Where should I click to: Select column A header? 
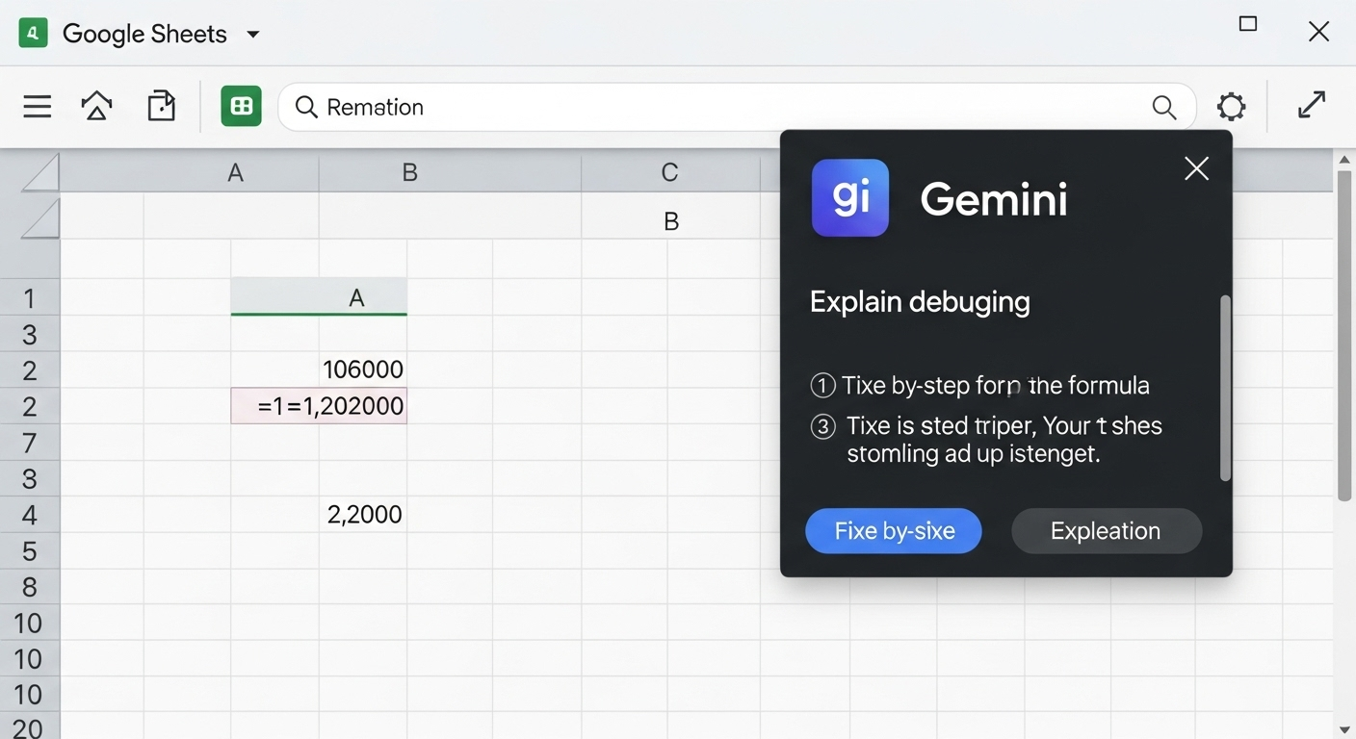click(235, 173)
